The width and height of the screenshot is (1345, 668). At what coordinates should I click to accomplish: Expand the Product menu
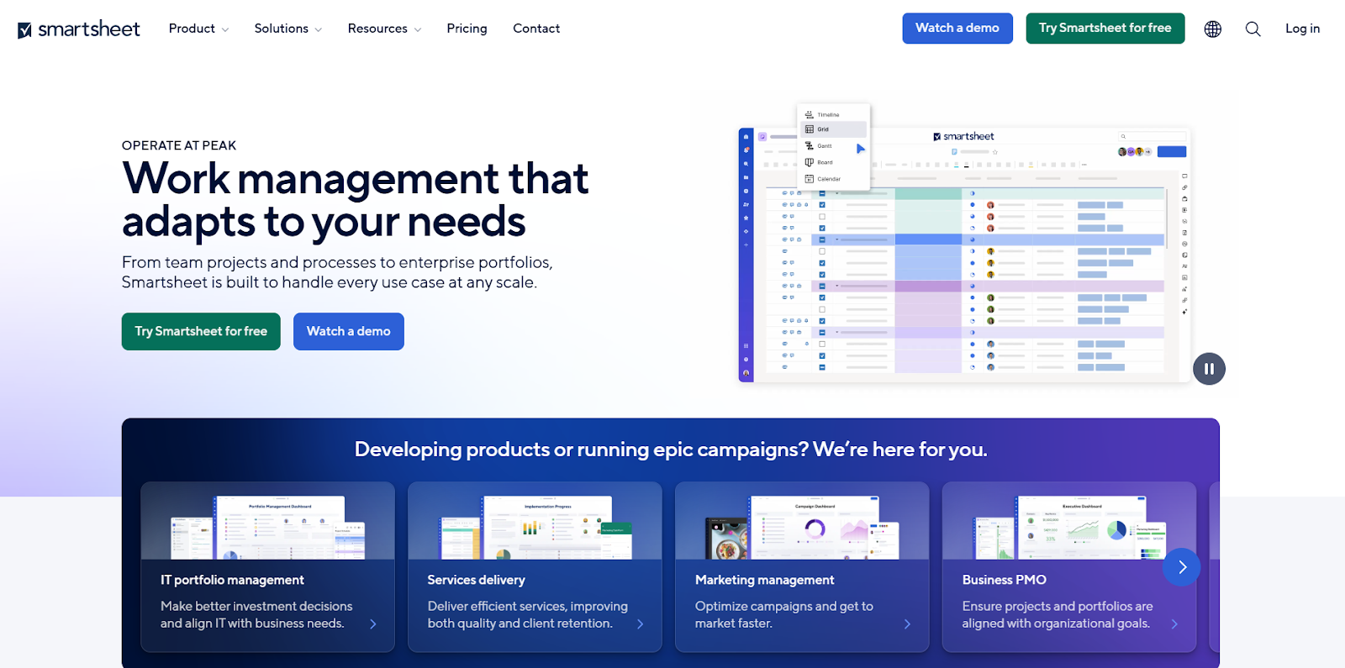tap(198, 29)
